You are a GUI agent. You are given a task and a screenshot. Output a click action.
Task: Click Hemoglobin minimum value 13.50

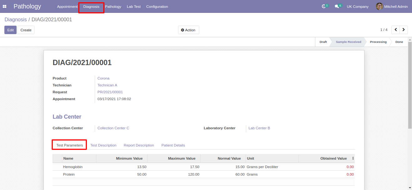coord(142,167)
